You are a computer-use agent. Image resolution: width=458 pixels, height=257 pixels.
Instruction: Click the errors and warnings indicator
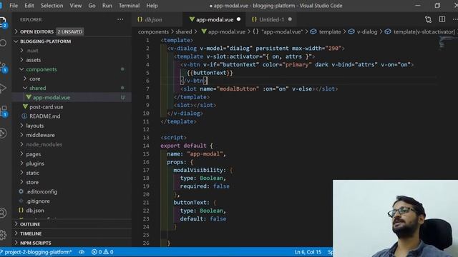102,252
